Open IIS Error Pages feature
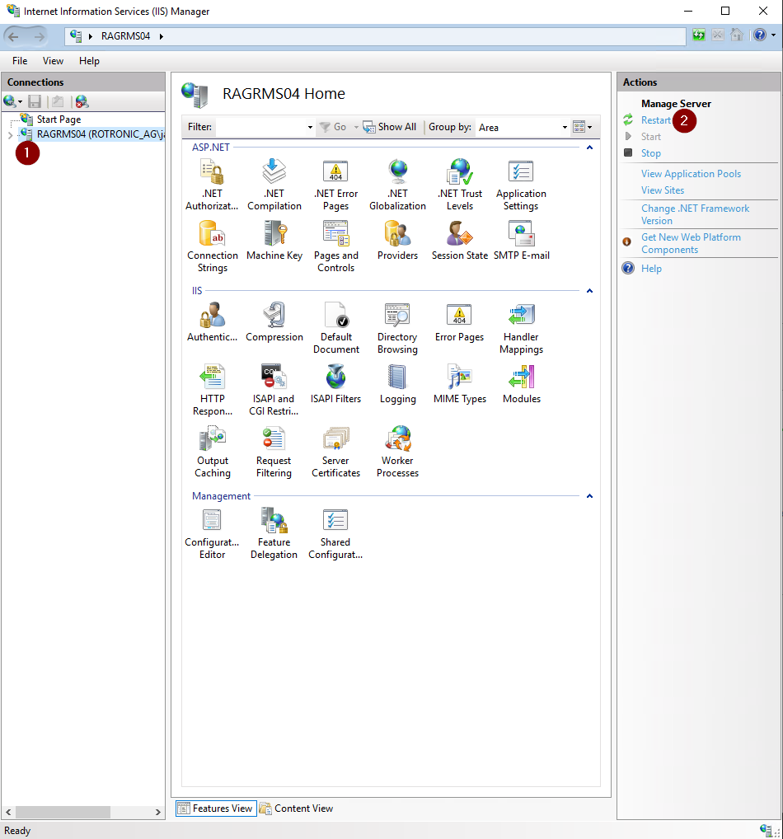The height and width of the screenshot is (839, 783). (x=460, y=322)
